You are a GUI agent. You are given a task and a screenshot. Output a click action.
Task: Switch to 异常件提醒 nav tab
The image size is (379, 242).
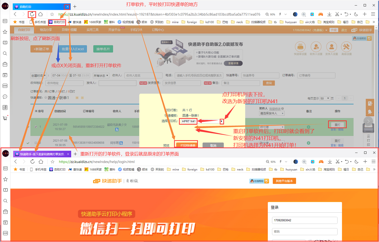pyautogui.click(x=69, y=30)
